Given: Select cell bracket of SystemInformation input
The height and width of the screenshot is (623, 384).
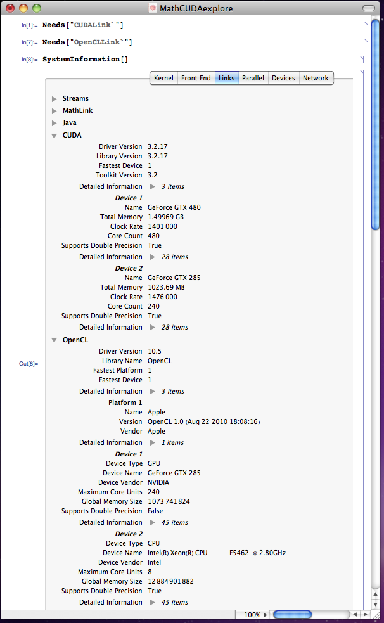Looking at the screenshot, I should pos(362,60).
